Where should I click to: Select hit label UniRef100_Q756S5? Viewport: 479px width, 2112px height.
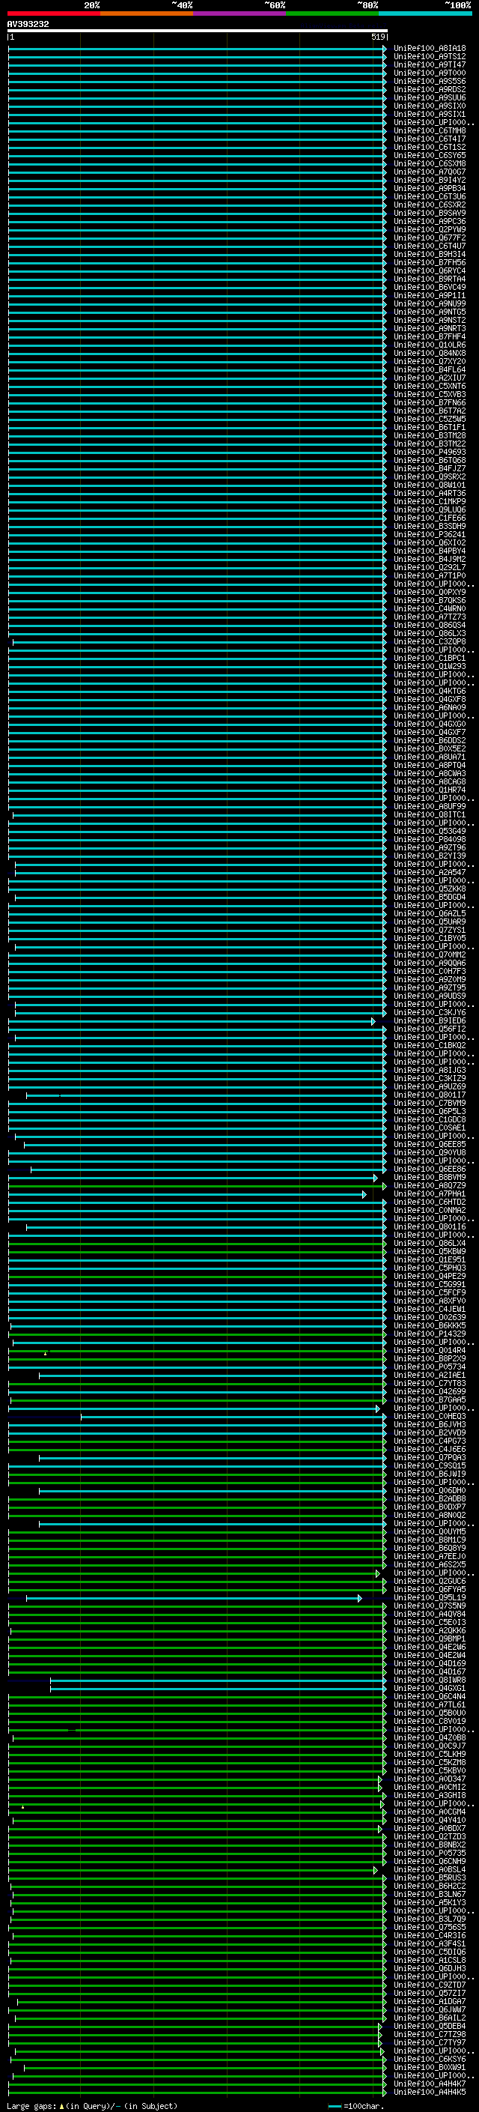(430, 1928)
